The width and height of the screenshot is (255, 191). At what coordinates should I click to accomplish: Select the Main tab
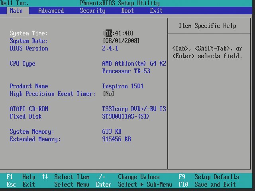16,11
